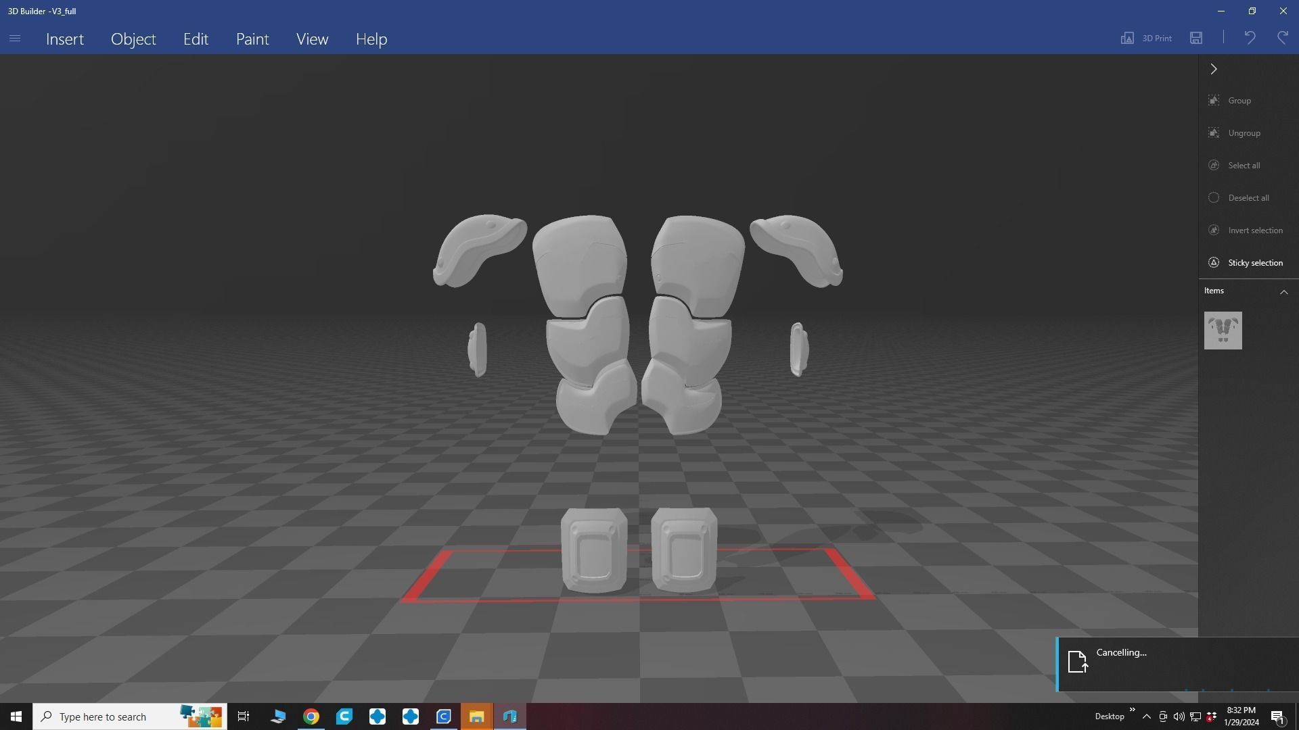Toggle Sticky selection mode

click(x=1214, y=263)
